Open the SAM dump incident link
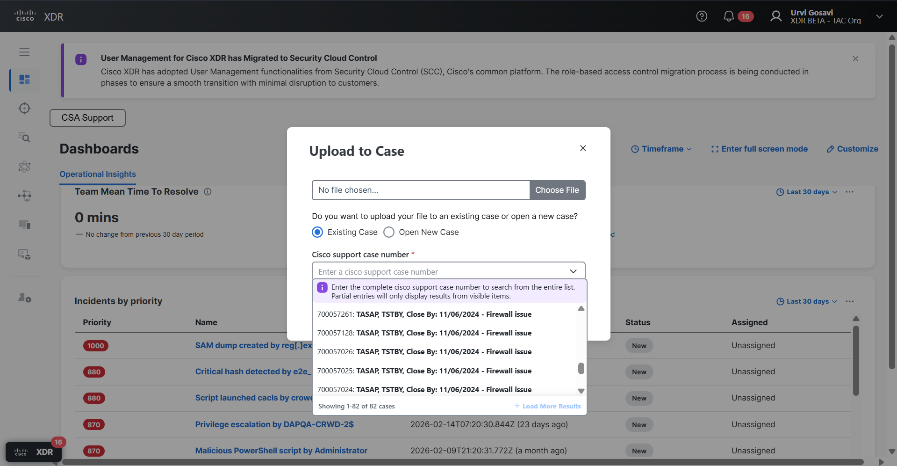897x466 pixels. point(253,345)
